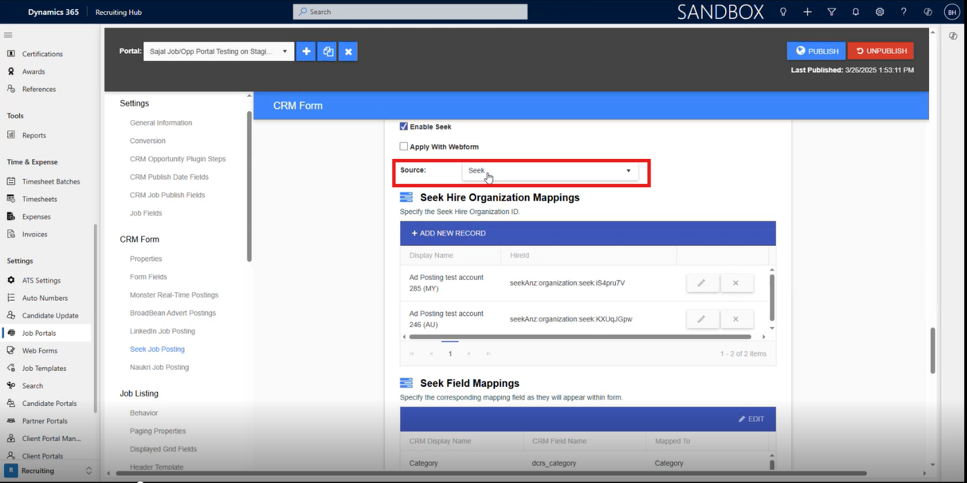Image resolution: width=967 pixels, height=483 pixels.
Task: Go to next page of organization mappings
Action: point(469,354)
